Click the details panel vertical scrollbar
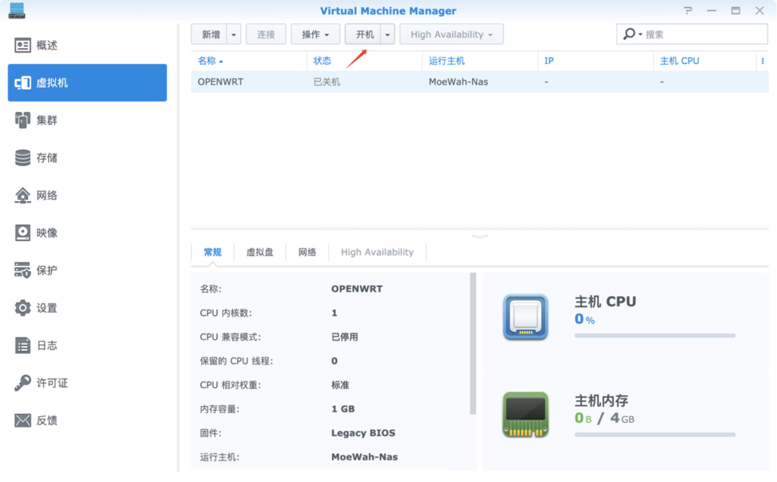The height and width of the screenshot is (482, 777). coord(473,344)
